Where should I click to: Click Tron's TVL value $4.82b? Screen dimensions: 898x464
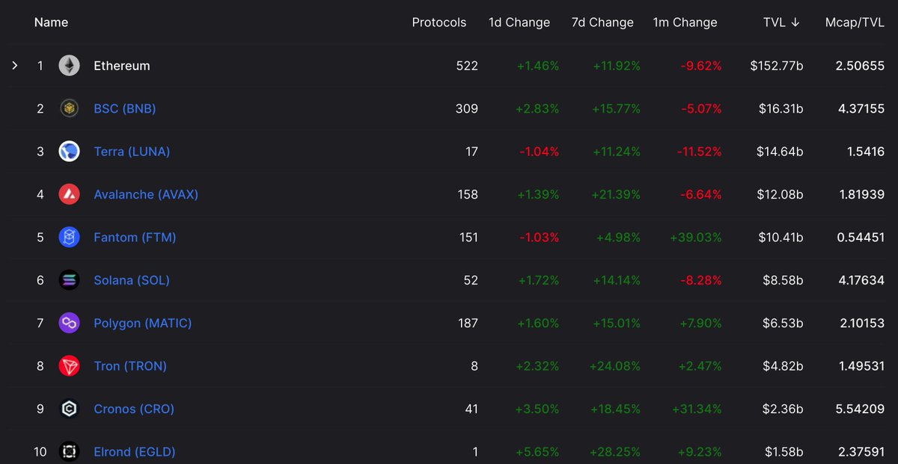pos(784,366)
